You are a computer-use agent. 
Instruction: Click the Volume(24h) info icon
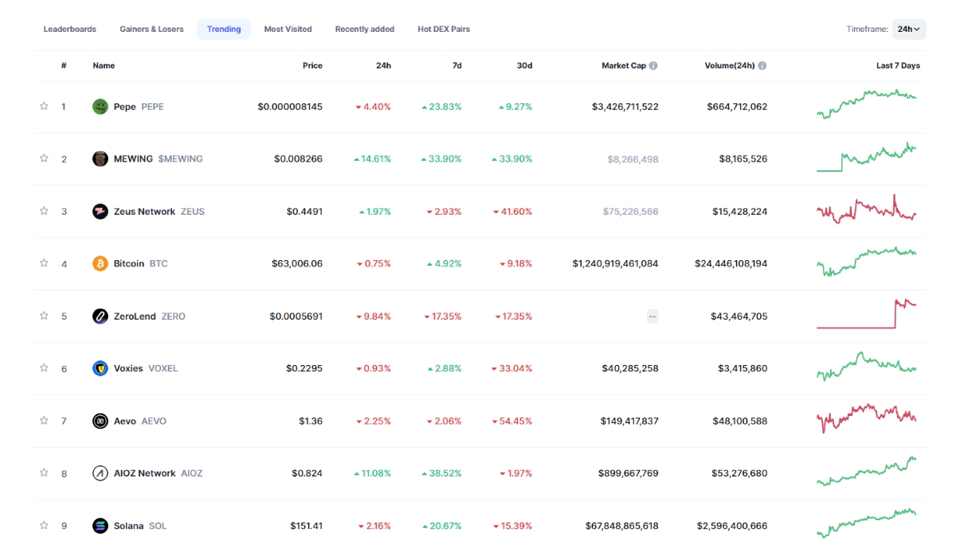(x=762, y=65)
